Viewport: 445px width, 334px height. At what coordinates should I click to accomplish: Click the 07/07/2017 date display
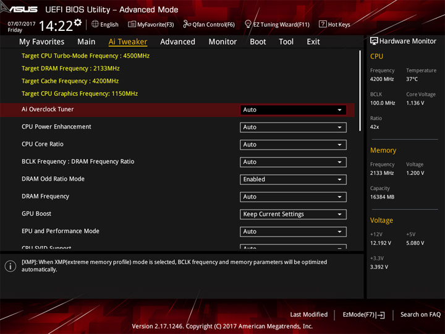click(x=22, y=24)
